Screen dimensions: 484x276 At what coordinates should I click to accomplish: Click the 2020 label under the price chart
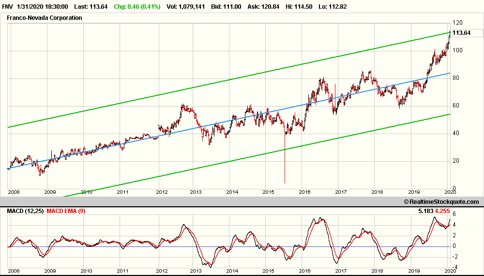450,192
